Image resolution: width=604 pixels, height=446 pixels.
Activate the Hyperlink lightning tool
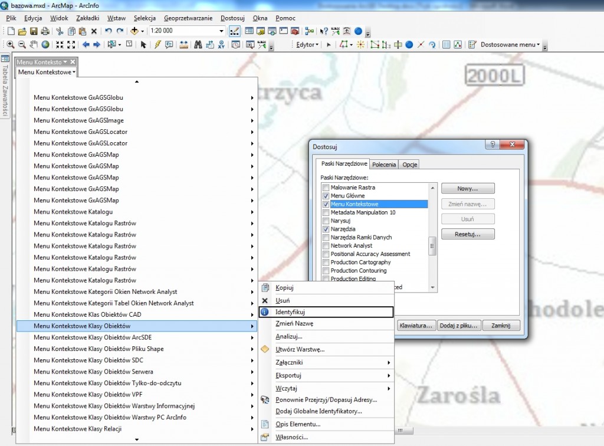tap(157, 45)
